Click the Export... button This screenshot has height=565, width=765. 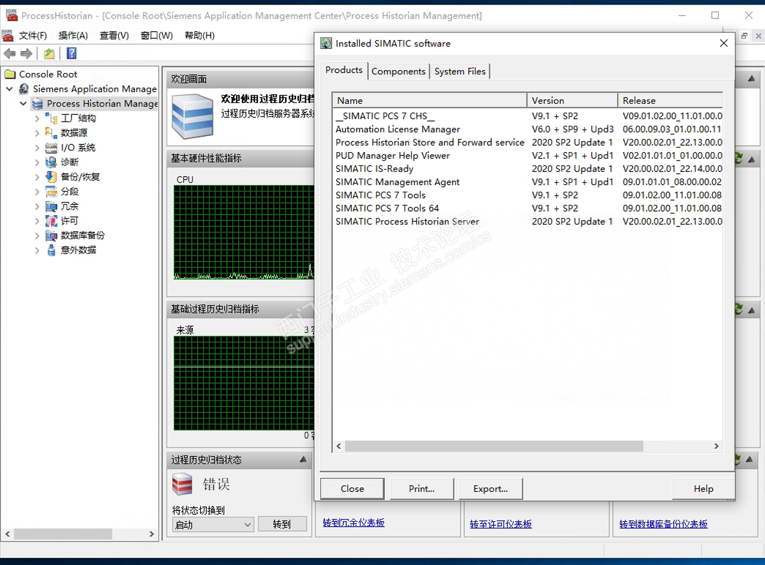coord(490,489)
